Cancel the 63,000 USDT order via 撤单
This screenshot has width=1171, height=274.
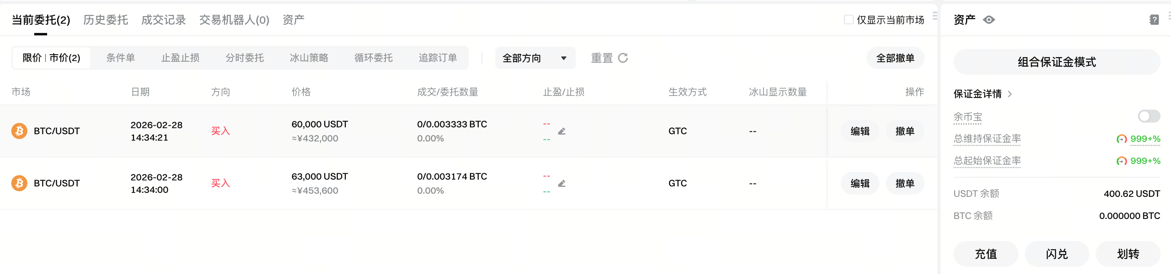(904, 183)
